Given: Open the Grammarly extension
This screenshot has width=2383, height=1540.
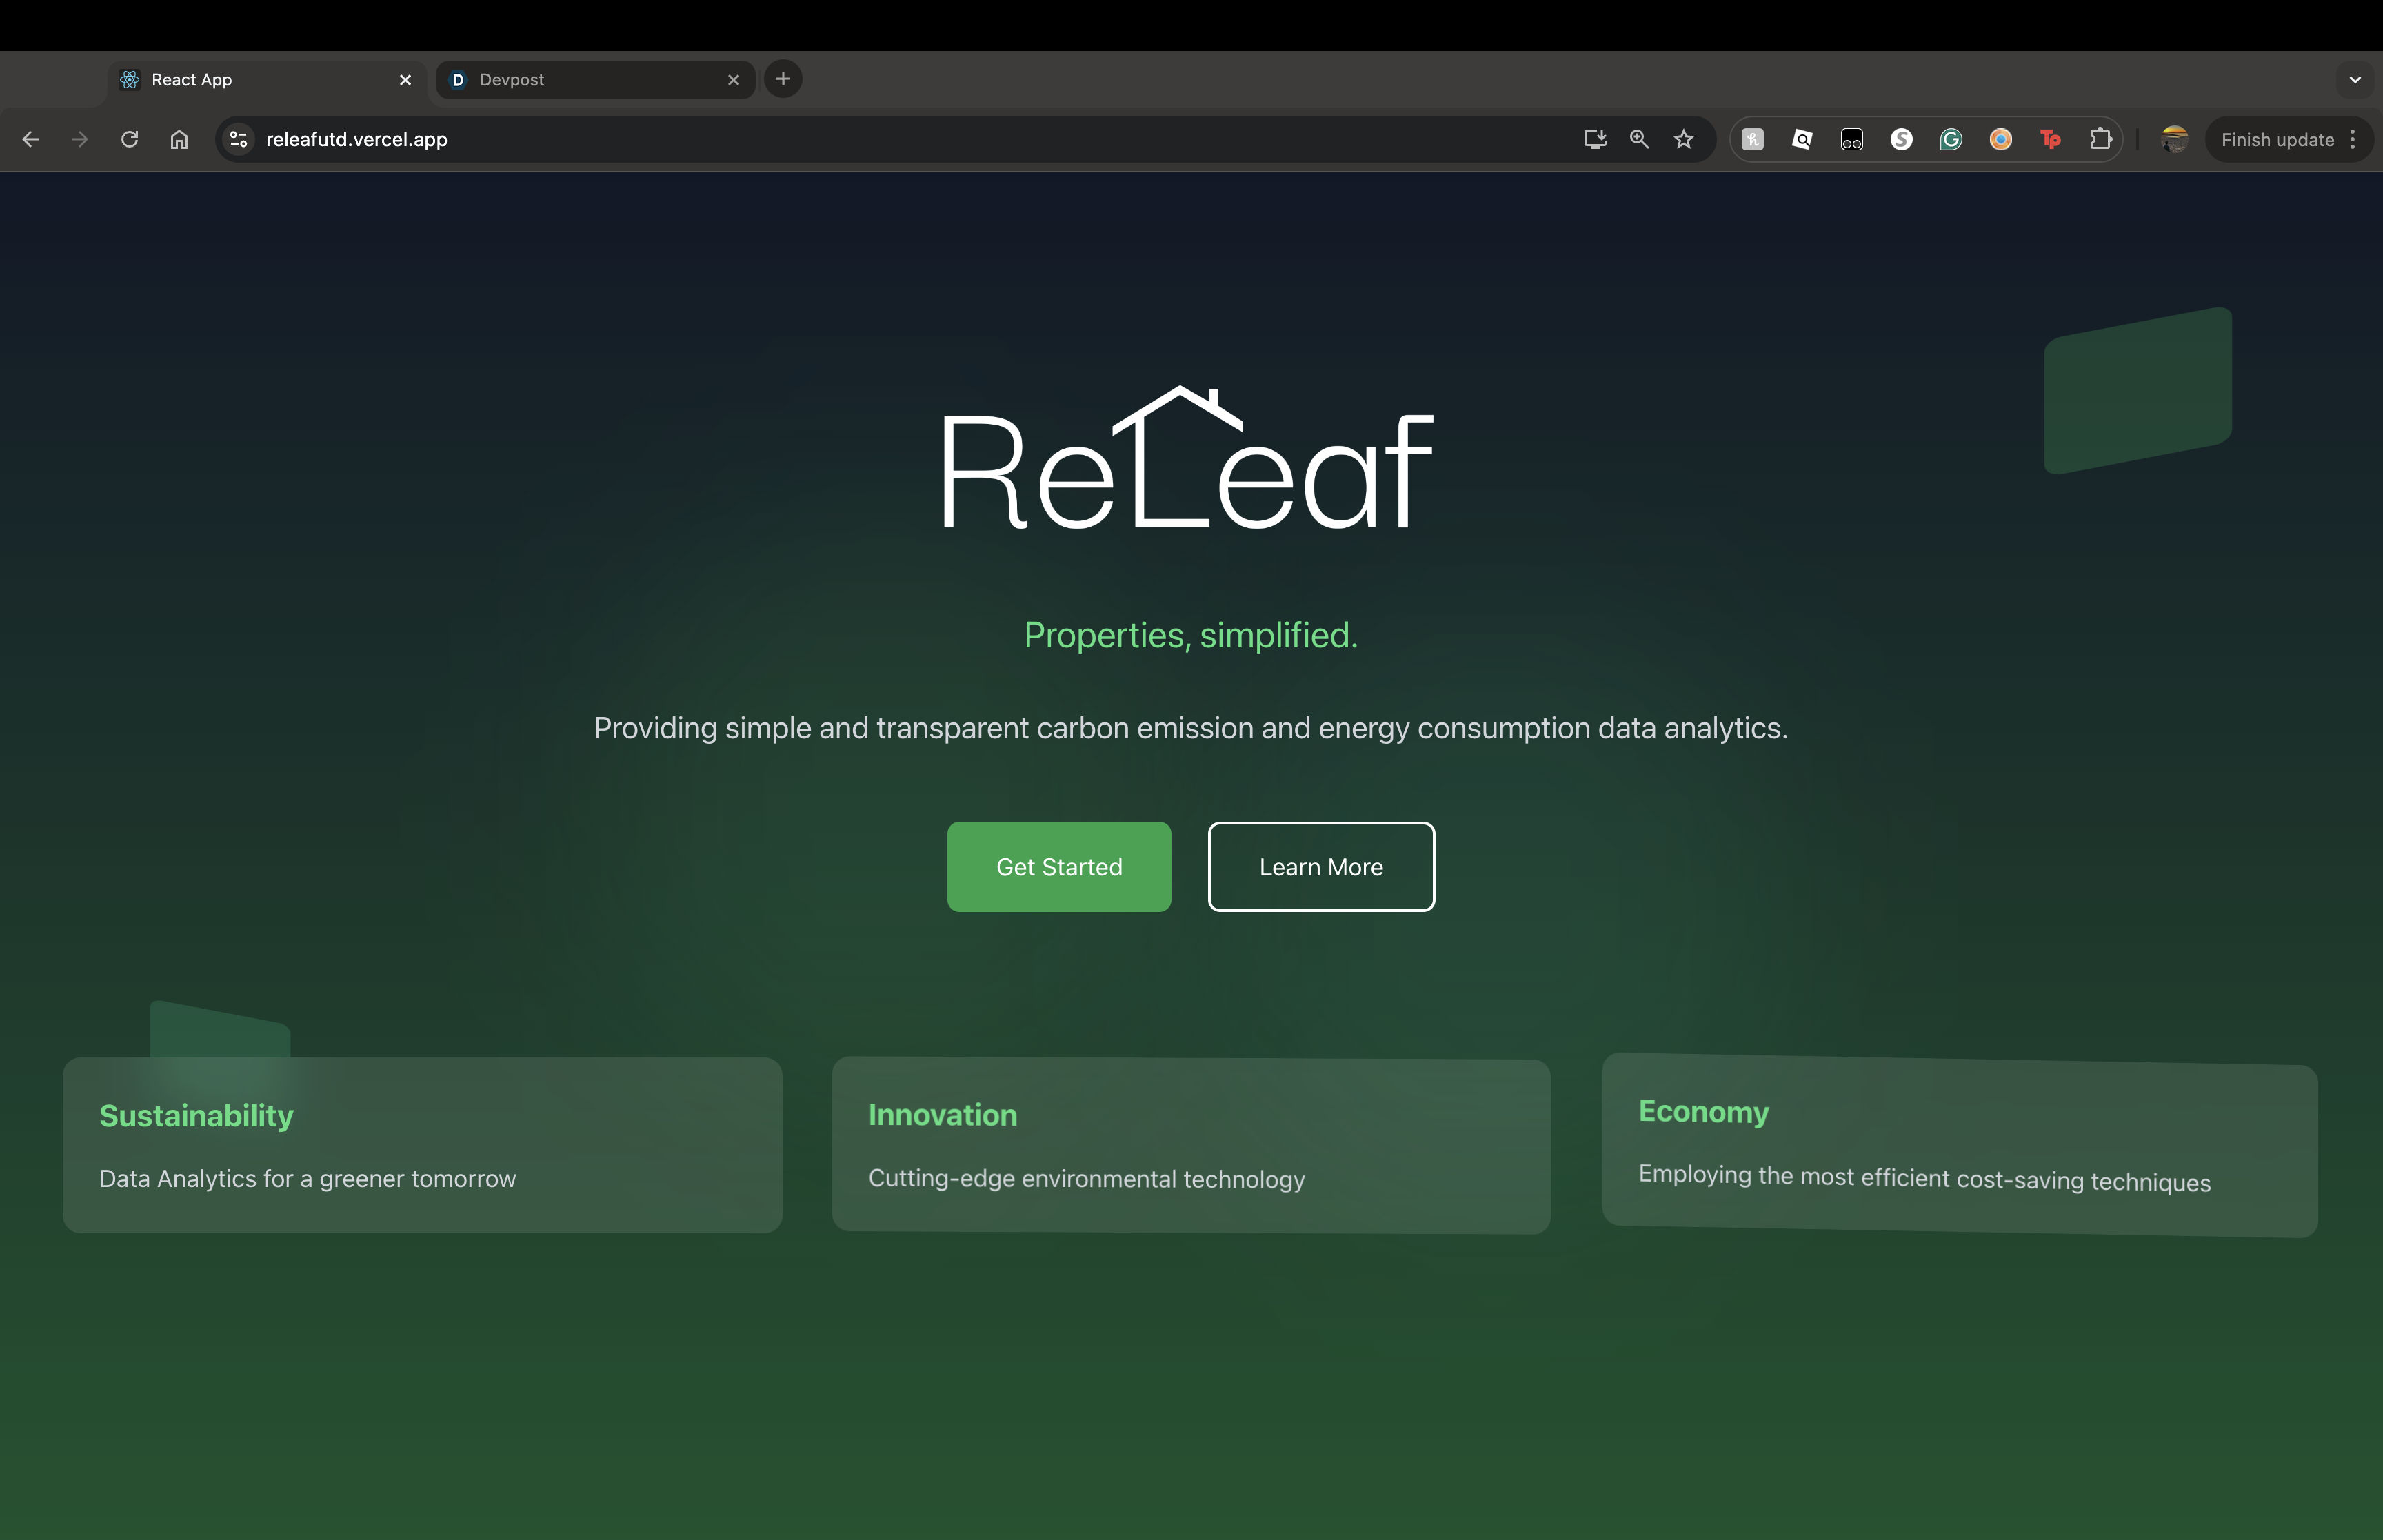Looking at the screenshot, I should (x=1950, y=140).
